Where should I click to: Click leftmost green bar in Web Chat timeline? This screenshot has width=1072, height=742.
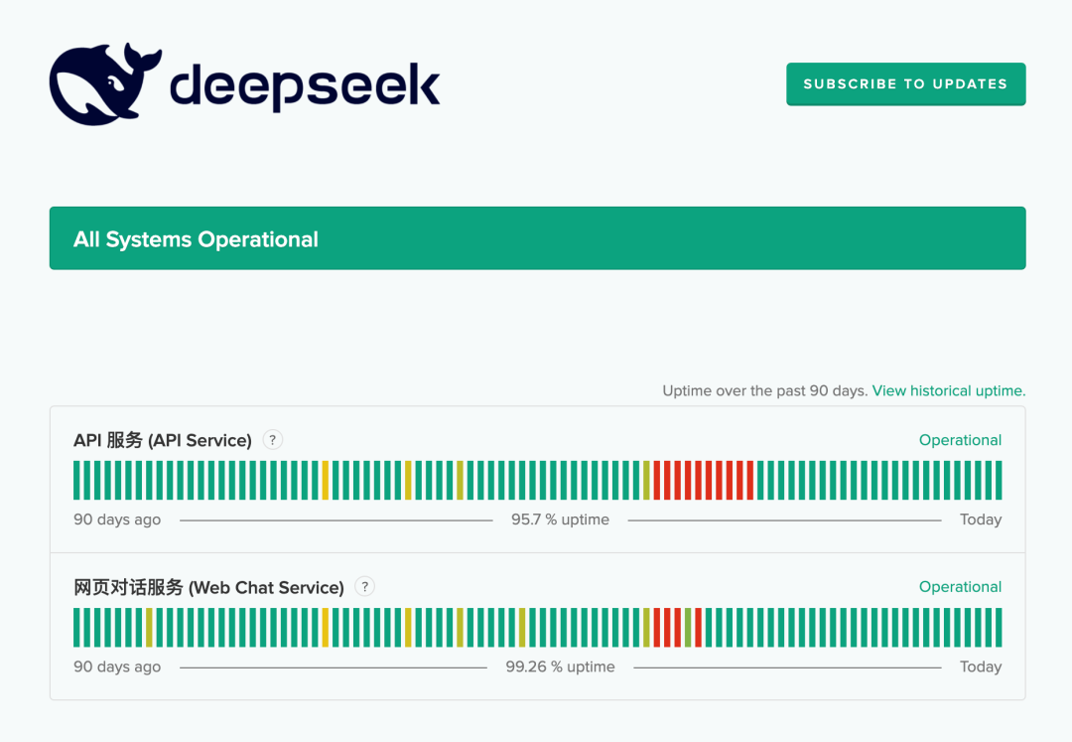coord(76,627)
